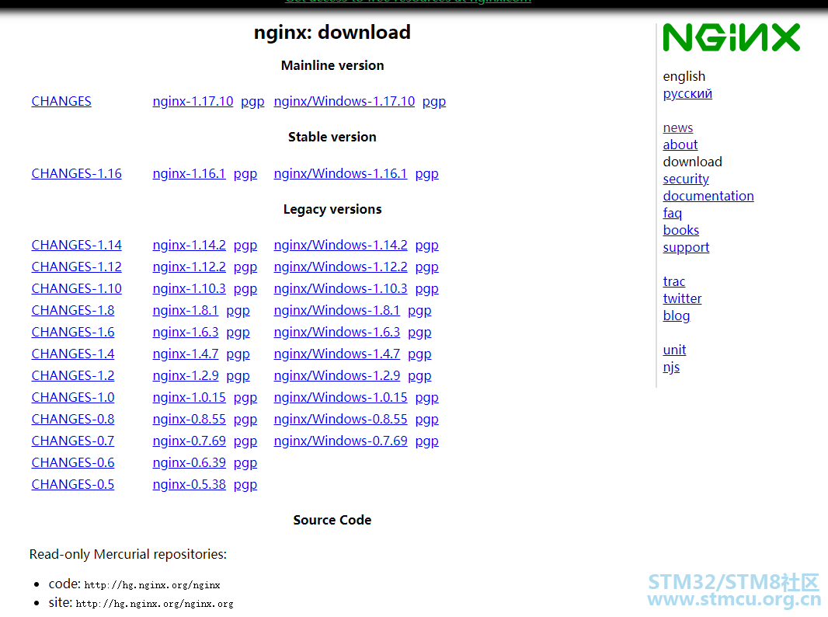Open pgp signature for nginx/Windows-1.16.1
The image size is (828, 617).
(x=426, y=174)
